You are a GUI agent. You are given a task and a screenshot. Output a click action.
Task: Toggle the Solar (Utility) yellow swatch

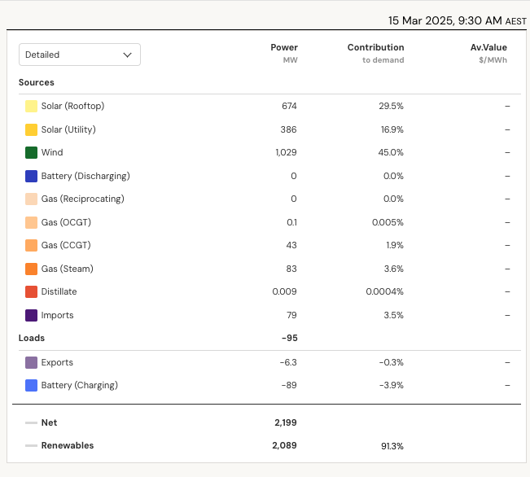pyautogui.click(x=32, y=129)
